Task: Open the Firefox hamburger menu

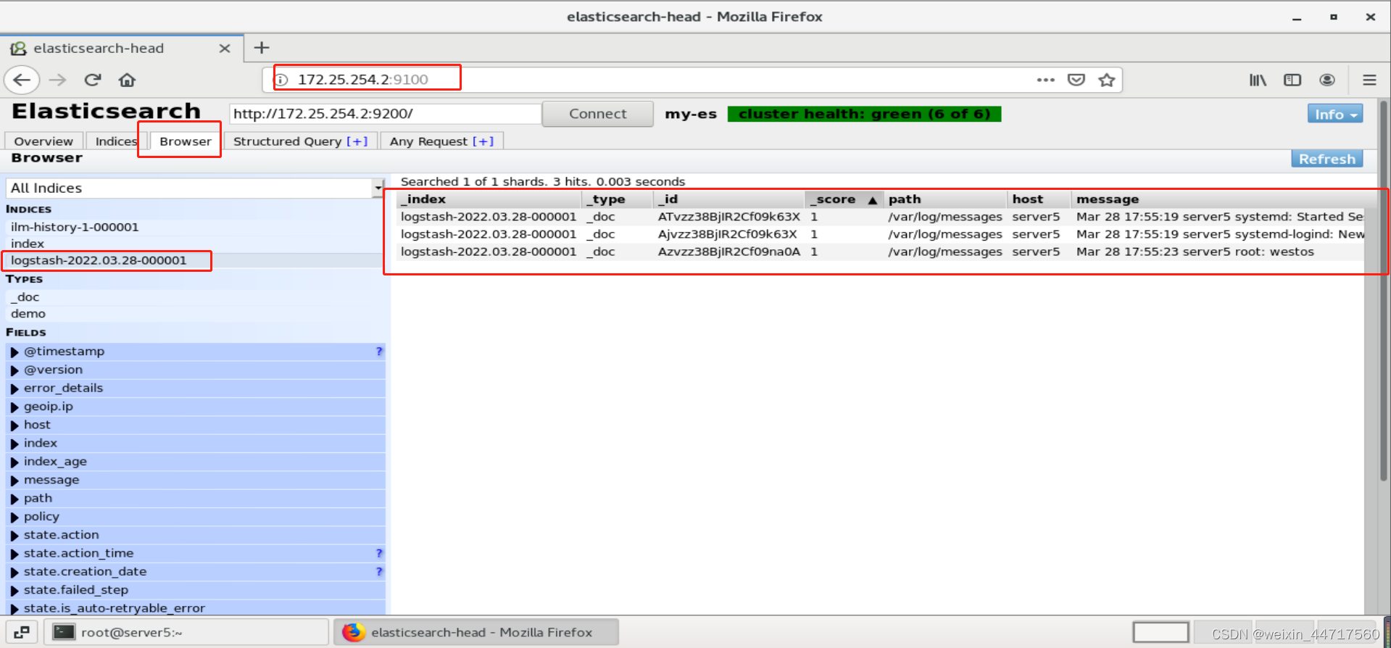Action: (1369, 80)
